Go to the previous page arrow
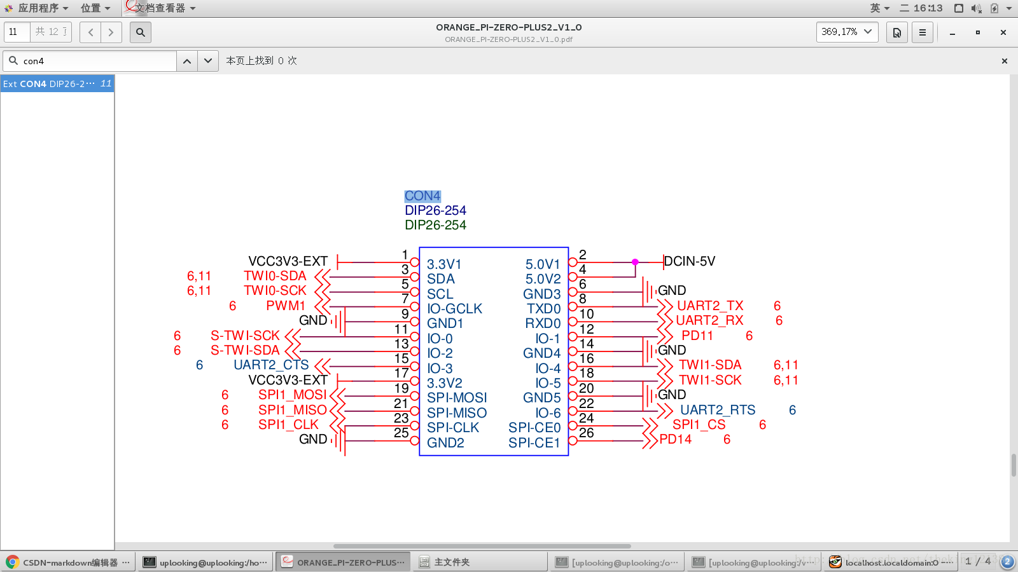The width and height of the screenshot is (1018, 572). click(x=90, y=32)
